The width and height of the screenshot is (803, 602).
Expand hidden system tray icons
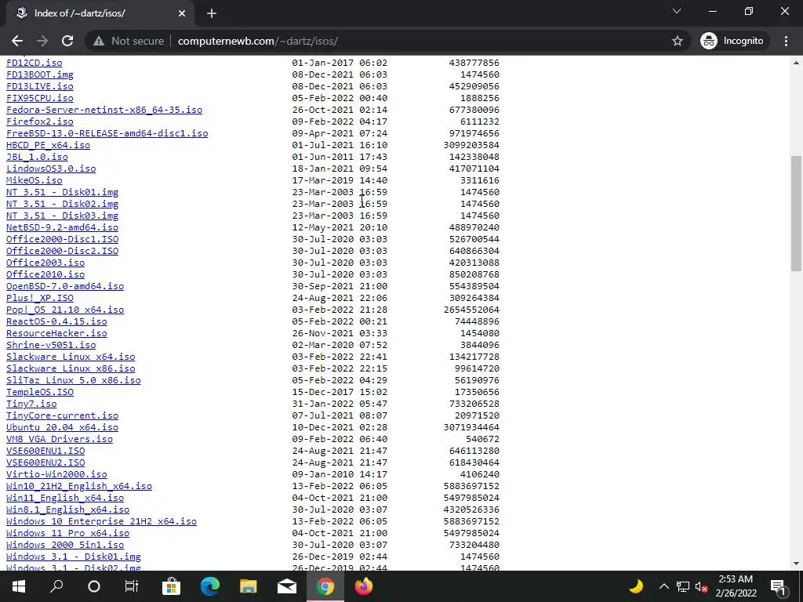(x=663, y=586)
